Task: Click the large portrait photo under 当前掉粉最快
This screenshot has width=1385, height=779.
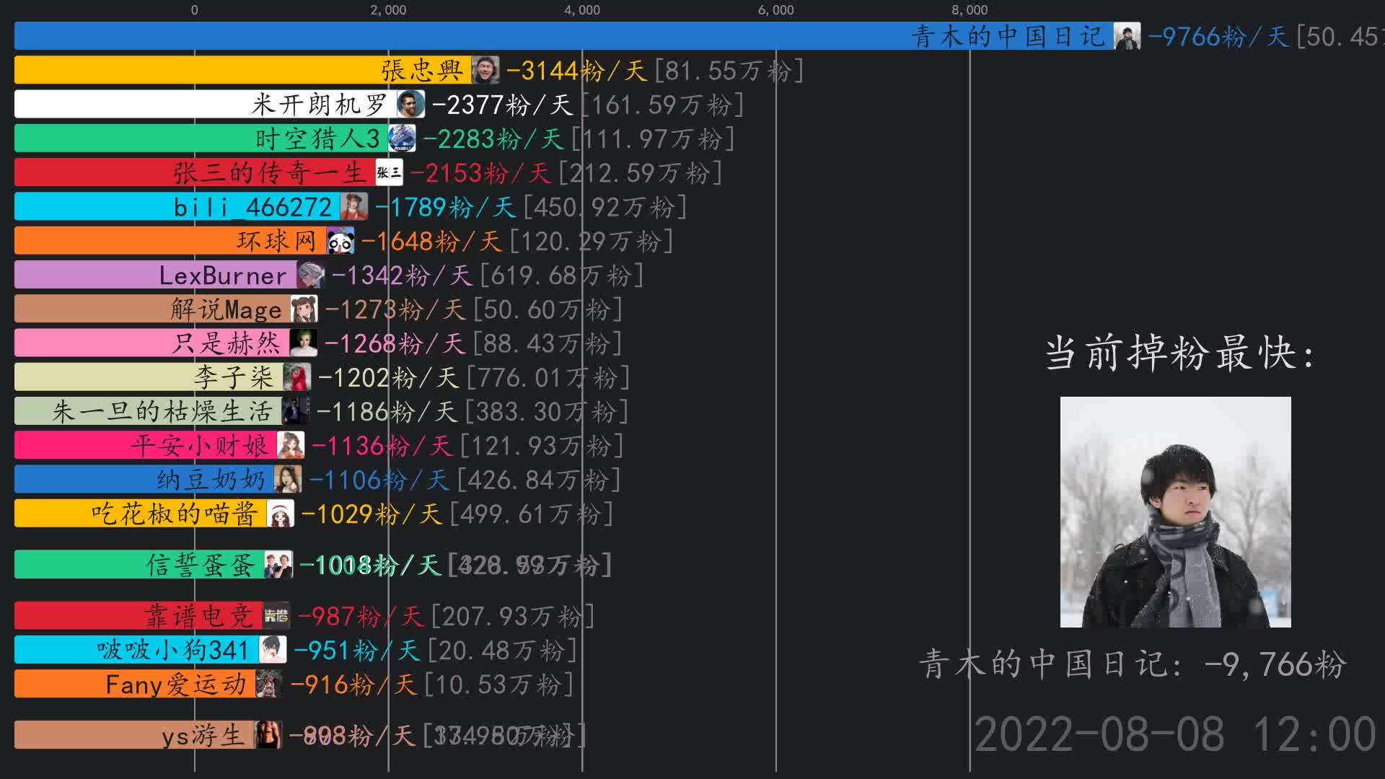Action: pos(1176,512)
